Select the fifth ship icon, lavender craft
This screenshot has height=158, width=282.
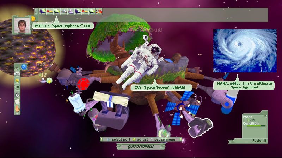[70, 12]
